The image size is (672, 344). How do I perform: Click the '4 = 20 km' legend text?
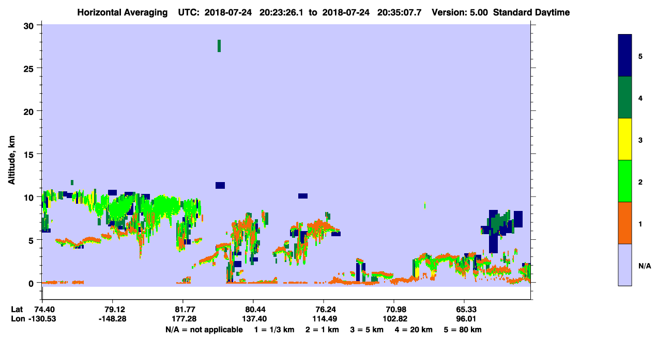414,330
